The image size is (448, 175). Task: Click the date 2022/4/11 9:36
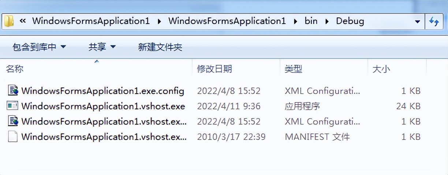click(x=229, y=106)
